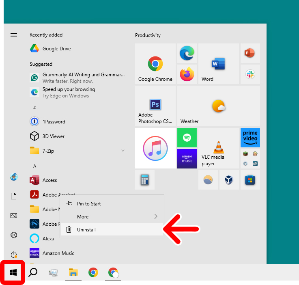
Task: Open the Adobe Photoshop CS tile
Action: click(155, 106)
